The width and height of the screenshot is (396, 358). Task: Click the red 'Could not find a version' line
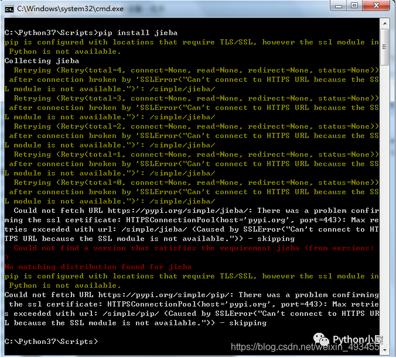[x=194, y=248]
